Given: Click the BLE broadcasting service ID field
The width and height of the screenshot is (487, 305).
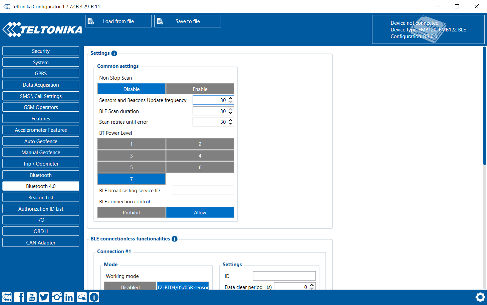Looking at the screenshot, I should [203, 190].
